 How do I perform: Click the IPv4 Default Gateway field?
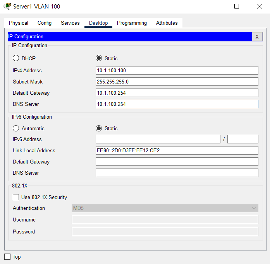[x=177, y=93]
